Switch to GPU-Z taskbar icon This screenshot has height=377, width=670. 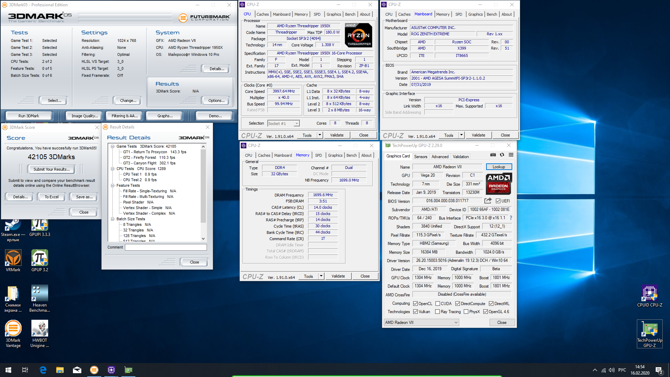point(128,370)
